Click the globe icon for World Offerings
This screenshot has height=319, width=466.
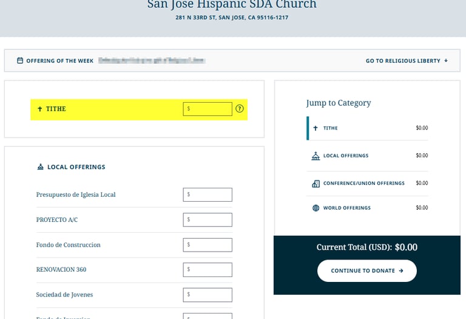316,208
